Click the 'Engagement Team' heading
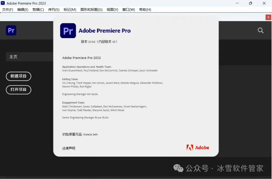 [73, 103]
